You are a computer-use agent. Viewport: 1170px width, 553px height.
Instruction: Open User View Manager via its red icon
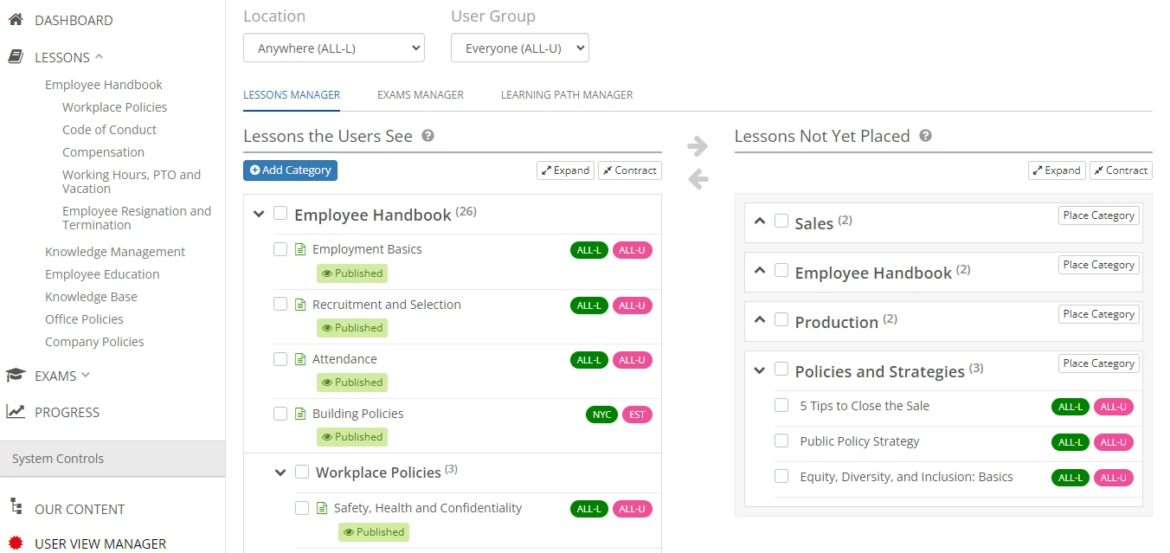click(x=17, y=542)
